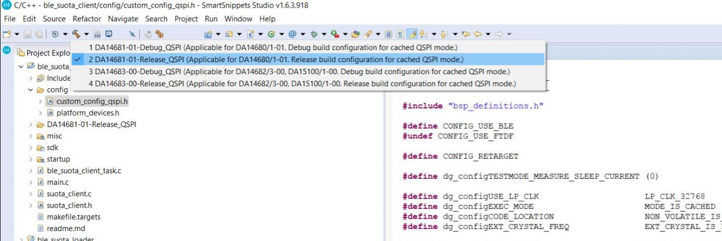Expand platform_devices.h tree node

click(40, 113)
